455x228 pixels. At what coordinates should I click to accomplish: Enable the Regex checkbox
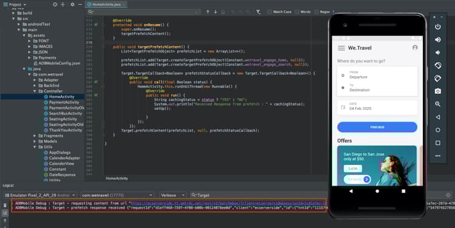pyautogui.click(x=316, y=12)
